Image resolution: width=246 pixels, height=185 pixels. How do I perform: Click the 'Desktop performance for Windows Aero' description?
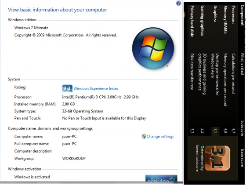[215, 74]
